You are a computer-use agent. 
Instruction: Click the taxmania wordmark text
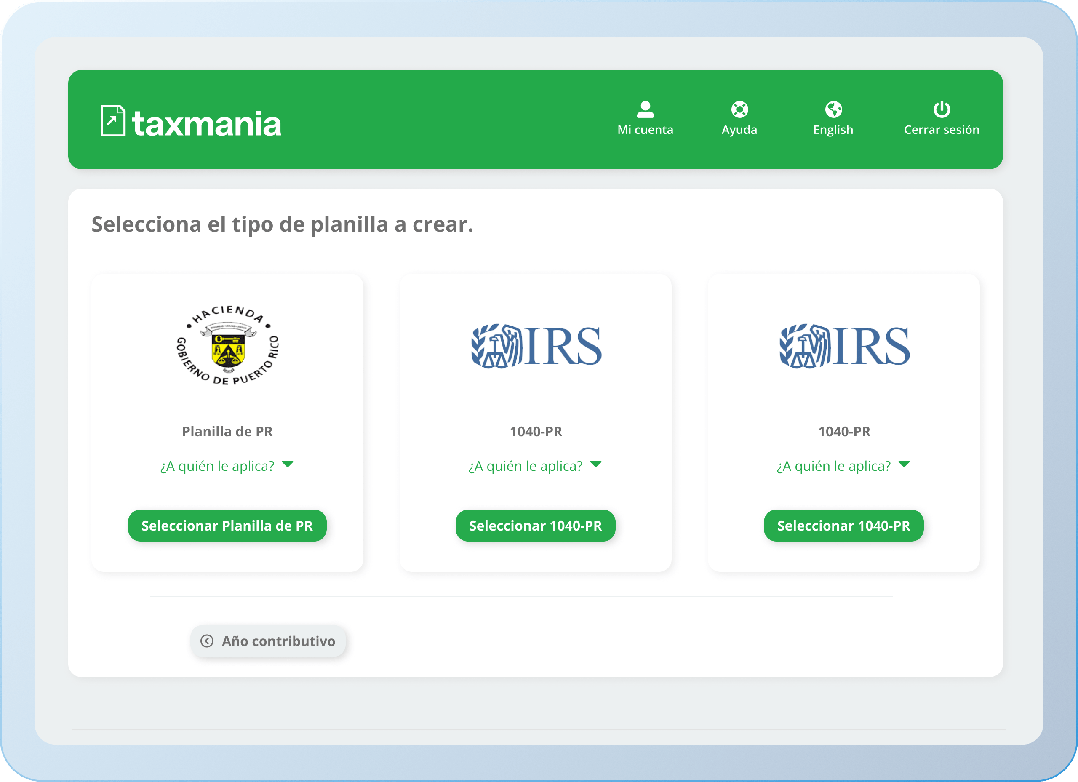tap(207, 124)
